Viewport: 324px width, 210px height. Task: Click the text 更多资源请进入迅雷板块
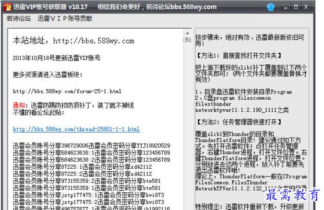(x=48, y=74)
